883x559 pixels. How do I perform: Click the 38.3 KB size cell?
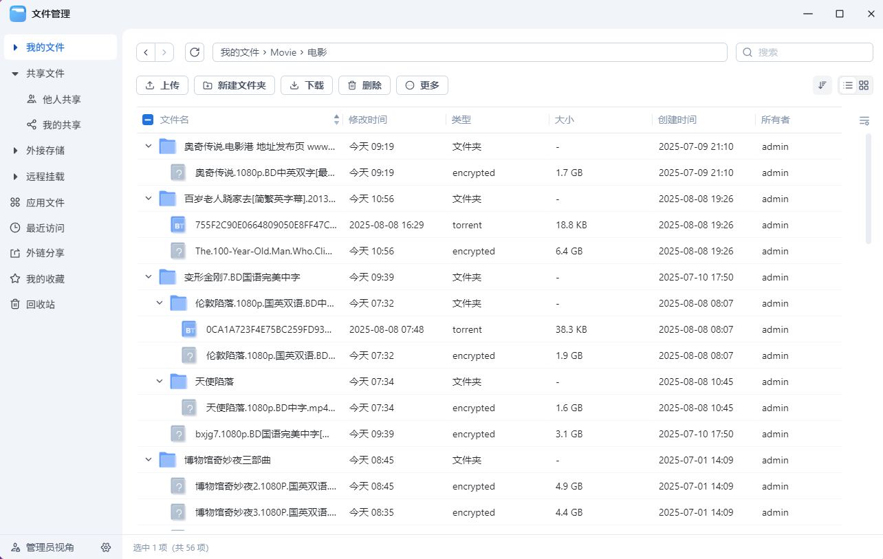pos(571,329)
